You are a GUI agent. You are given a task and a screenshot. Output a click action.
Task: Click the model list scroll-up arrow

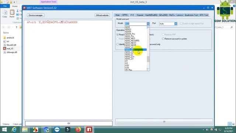[148, 27]
